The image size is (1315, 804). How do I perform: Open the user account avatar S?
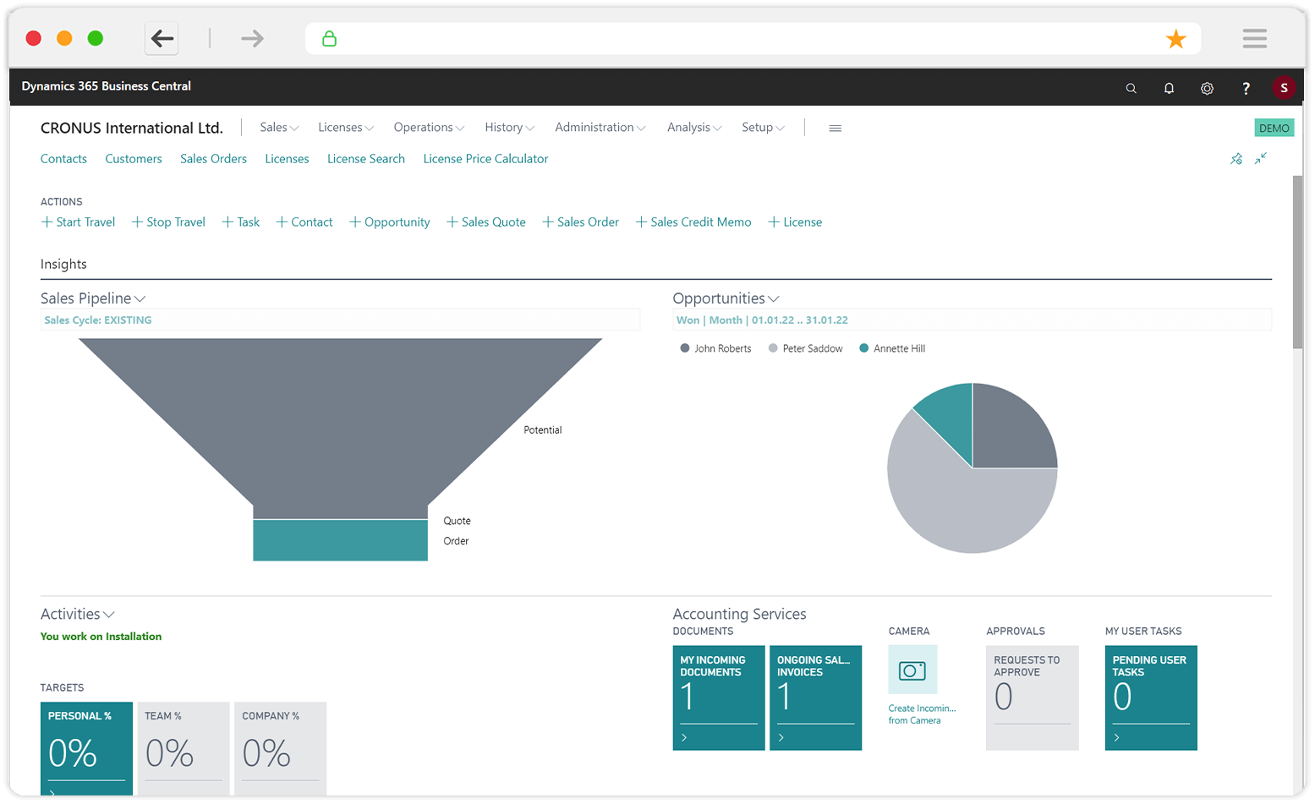(x=1284, y=87)
